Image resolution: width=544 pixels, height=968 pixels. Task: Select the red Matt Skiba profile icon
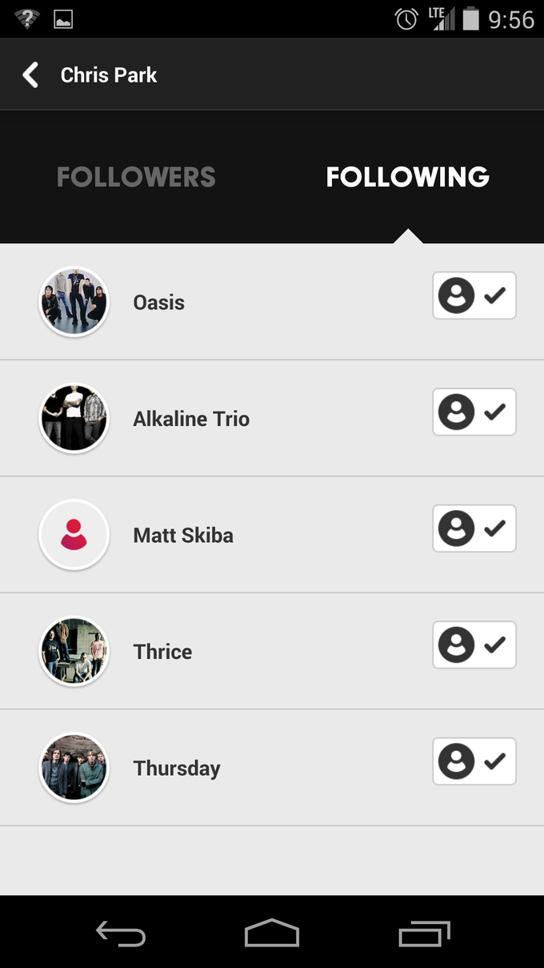[x=74, y=534]
